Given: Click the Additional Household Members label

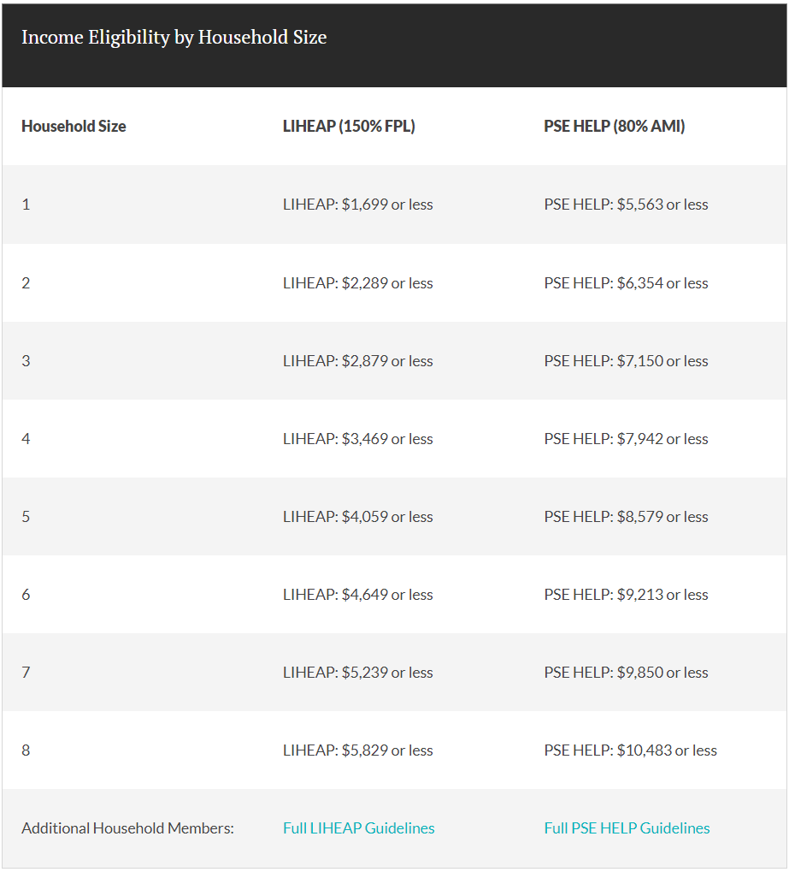Looking at the screenshot, I should (128, 828).
